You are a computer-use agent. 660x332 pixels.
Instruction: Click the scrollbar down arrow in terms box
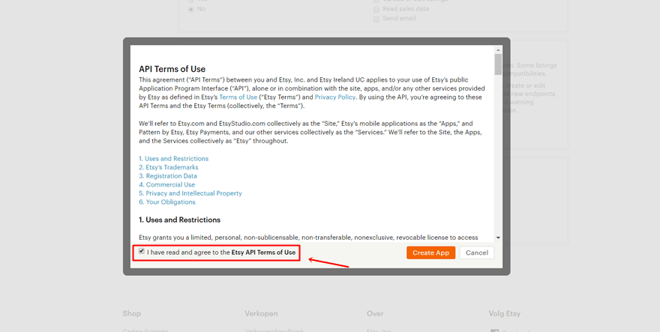tap(498, 238)
